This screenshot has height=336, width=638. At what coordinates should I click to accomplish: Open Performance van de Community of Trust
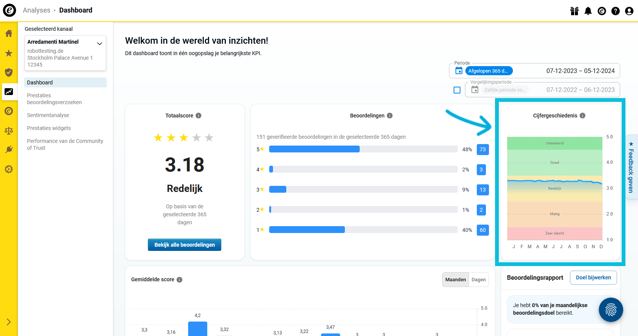click(x=65, y=144)
